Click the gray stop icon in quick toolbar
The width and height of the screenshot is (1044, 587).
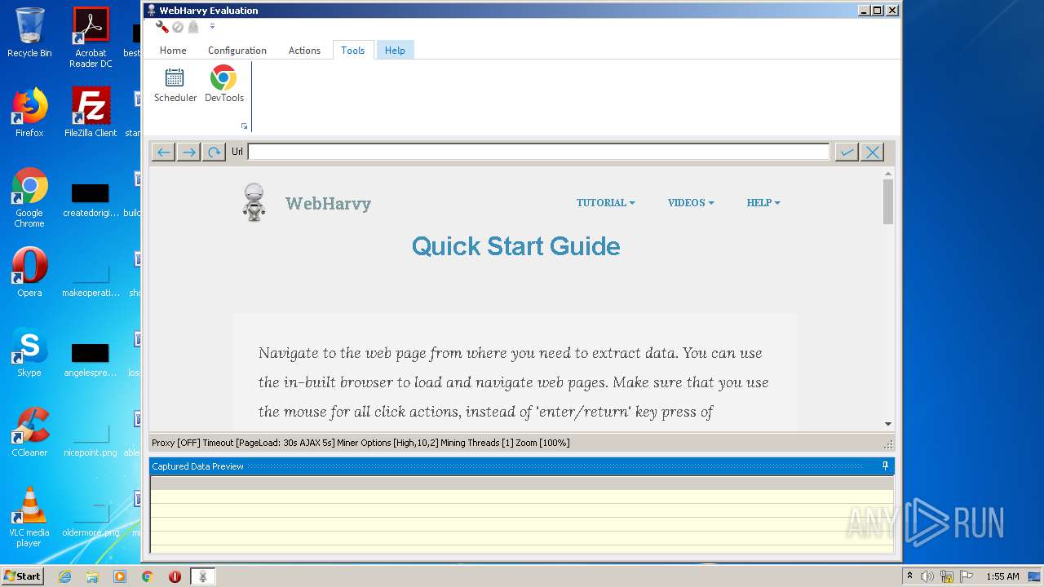point(178,27)
